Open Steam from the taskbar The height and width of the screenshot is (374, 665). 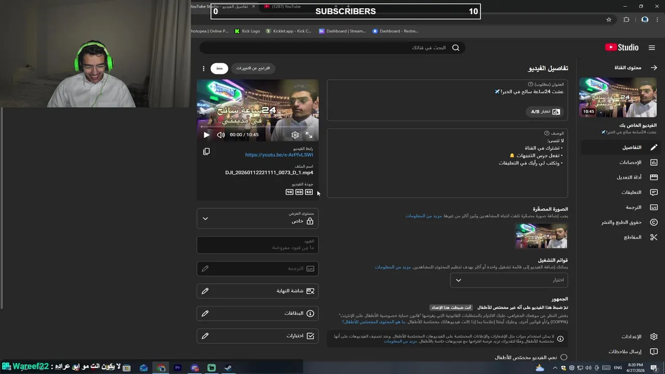[228, 368]
